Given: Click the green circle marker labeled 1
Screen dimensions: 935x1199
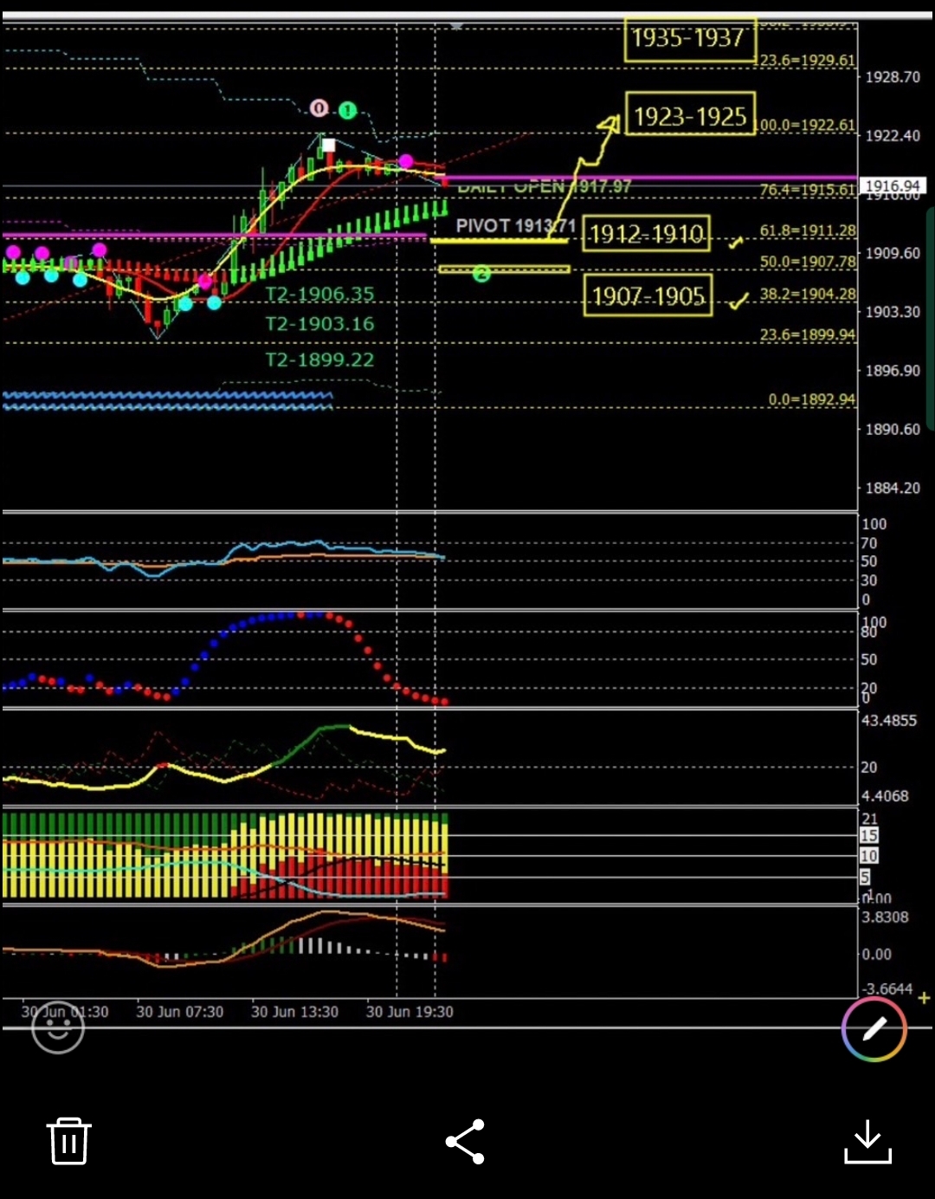Looking at the screenshot, I should pos(347,110).
